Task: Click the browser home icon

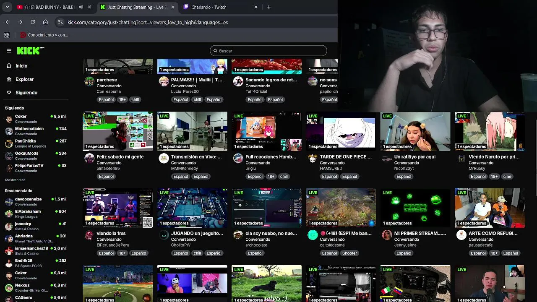Action: coord(45,22)
